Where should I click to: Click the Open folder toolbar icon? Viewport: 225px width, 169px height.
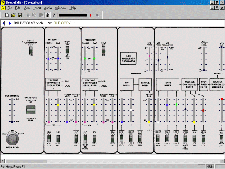coord(13,15)
